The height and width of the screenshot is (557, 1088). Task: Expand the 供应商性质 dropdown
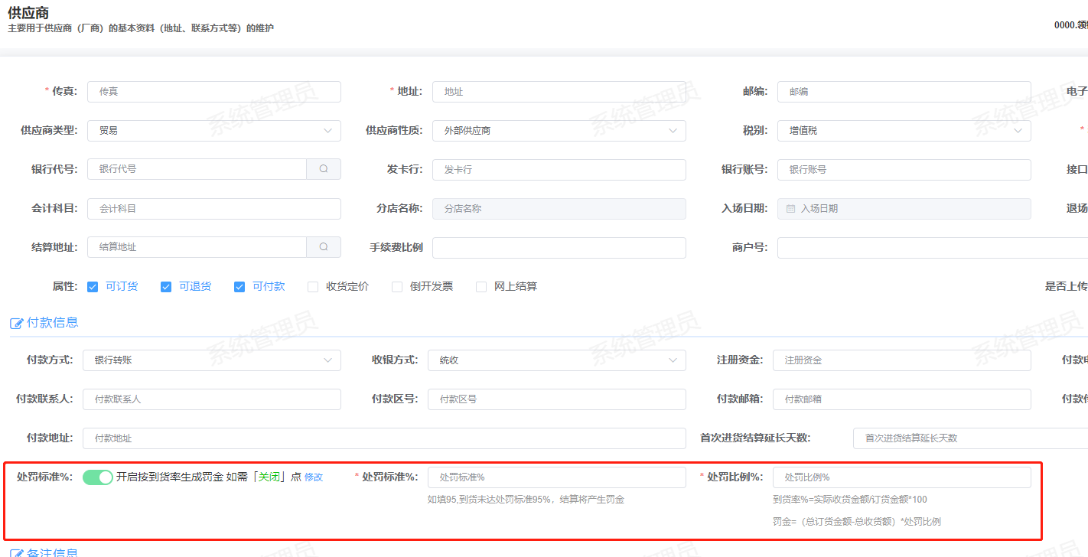coord(559,131)
